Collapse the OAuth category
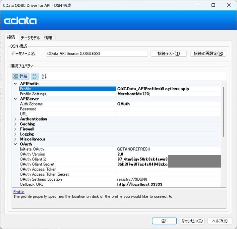This screenshot has width=237, height=229. click(15, 144)
